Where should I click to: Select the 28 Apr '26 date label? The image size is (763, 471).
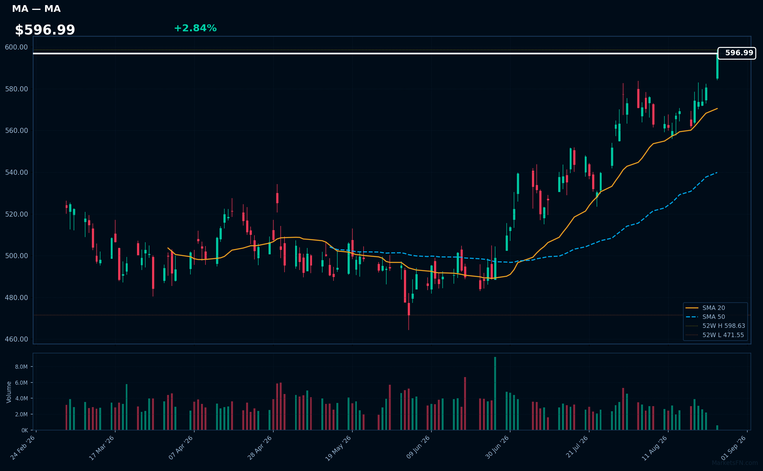point(260,448)
